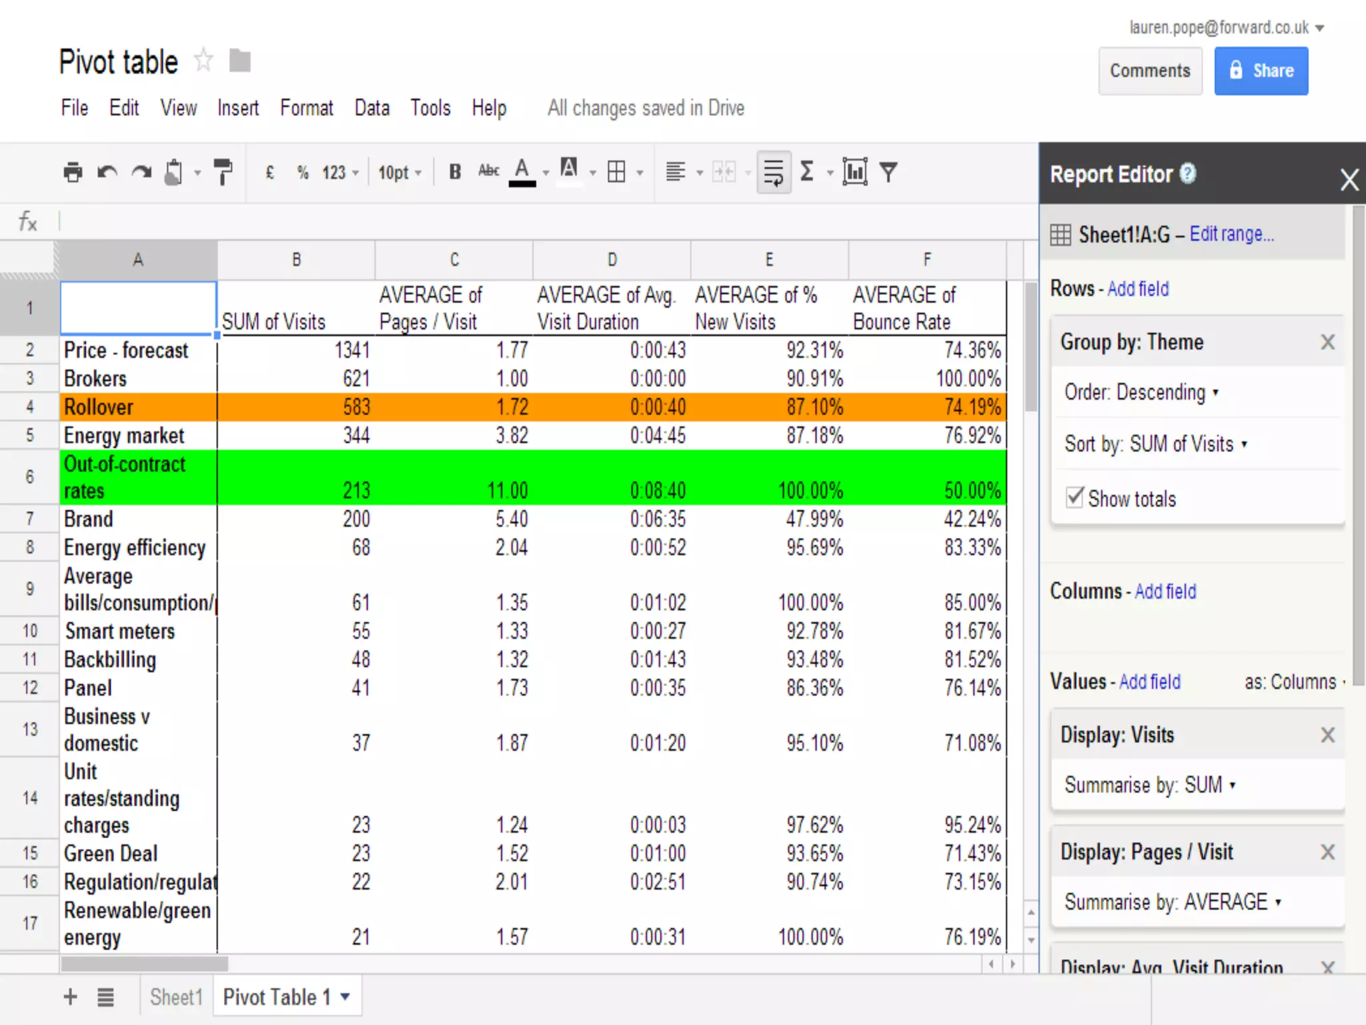Star this Pivot table document
Screen dimensions: 1366x1025
(x=203, y=61)
